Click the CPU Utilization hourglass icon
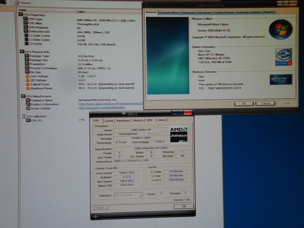Screen dimensions: 304x228 pyautogui.click(x=24, y=116)
